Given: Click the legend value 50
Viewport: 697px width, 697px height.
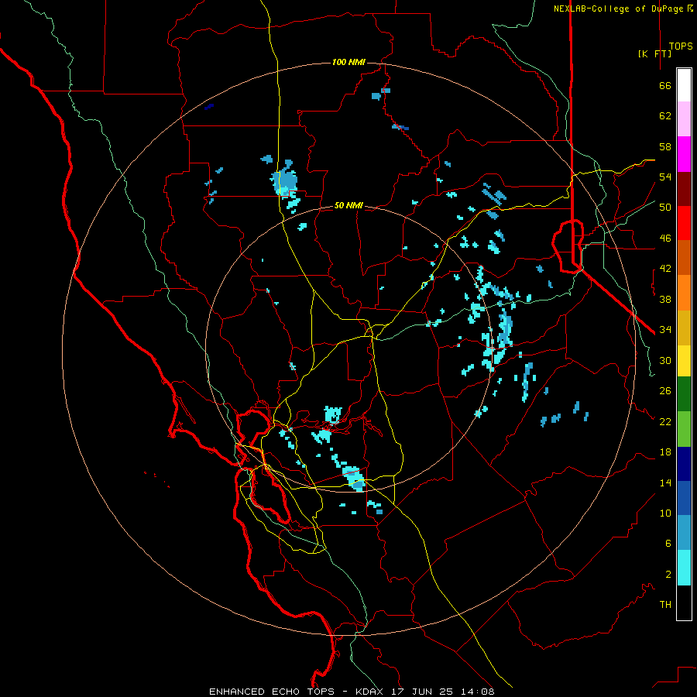Looking at the screenshot, I should pos(665,208).
